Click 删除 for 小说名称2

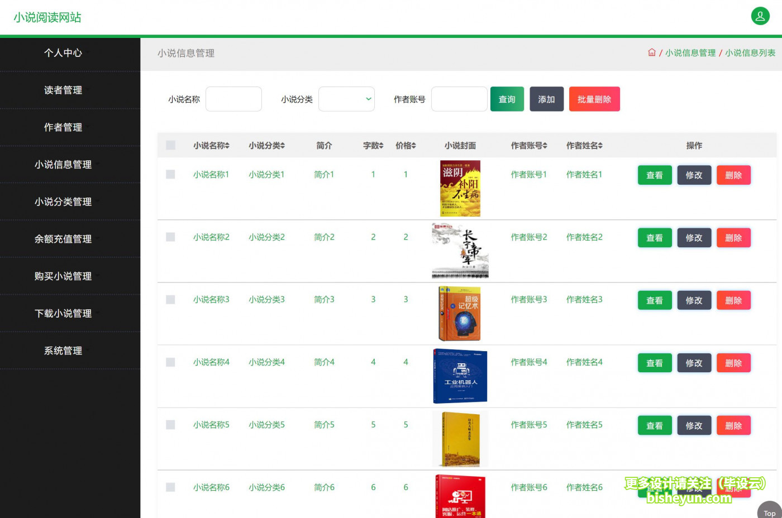coord(733,237)
